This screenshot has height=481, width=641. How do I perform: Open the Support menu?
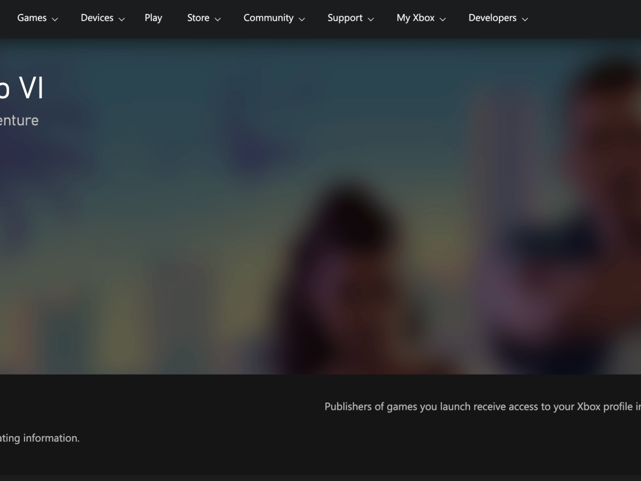[x=344, y=18]
